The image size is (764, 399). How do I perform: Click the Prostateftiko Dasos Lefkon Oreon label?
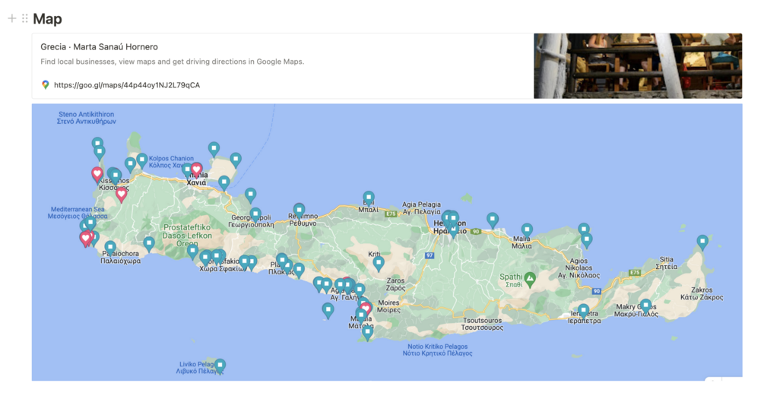point(188,236)
